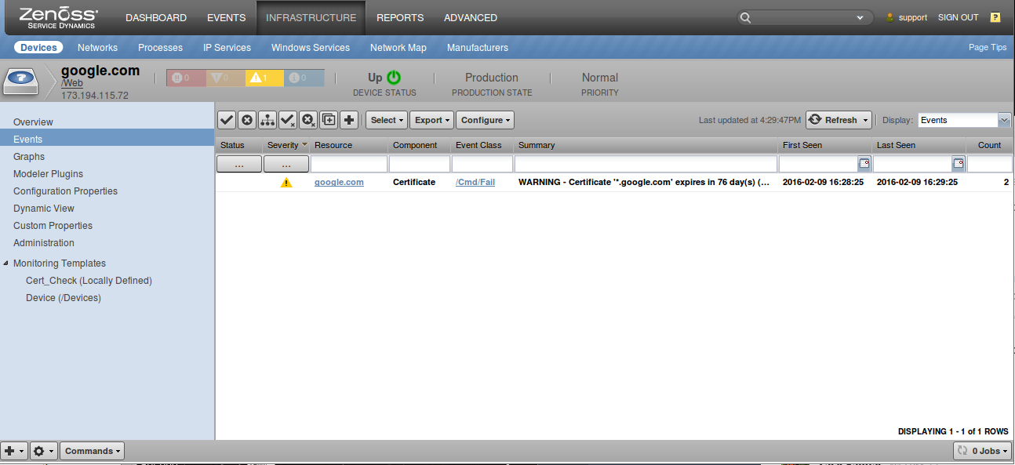
Task: Open the Advanced tab
Action: pos(471,17)
